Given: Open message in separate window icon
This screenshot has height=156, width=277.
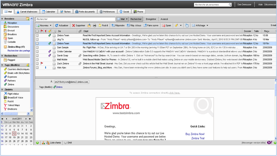Looking at the screenshot, I should coord(187,25).
